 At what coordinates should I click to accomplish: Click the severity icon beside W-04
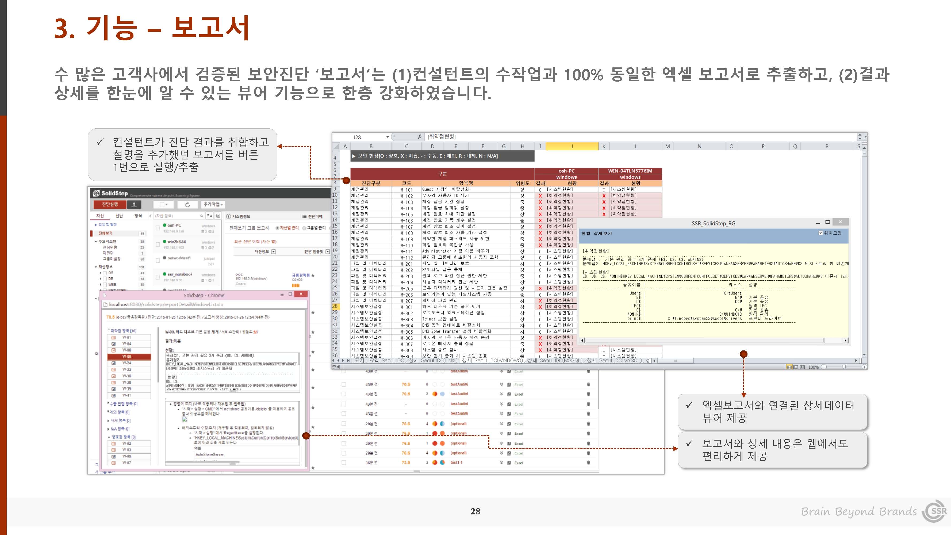(x=113, y=344)
